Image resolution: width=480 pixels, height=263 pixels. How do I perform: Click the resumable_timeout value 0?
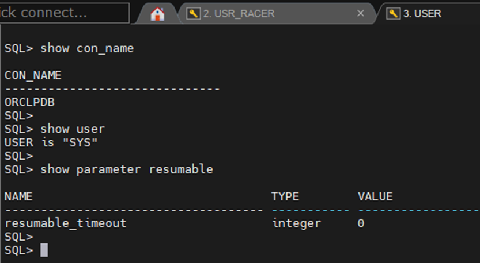point(361,223)
